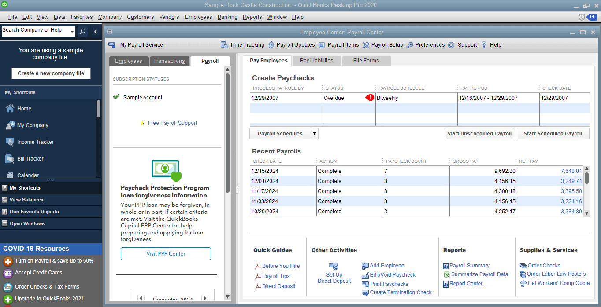Viewport: 601px width, 307px height.
Task: Open the Payroll Center window menu icon
Action: 110,32
